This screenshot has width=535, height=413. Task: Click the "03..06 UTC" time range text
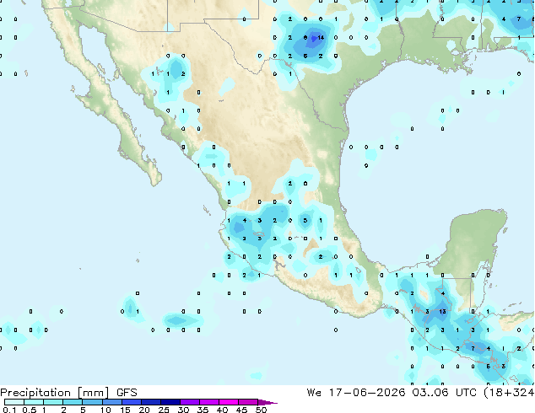444,393
